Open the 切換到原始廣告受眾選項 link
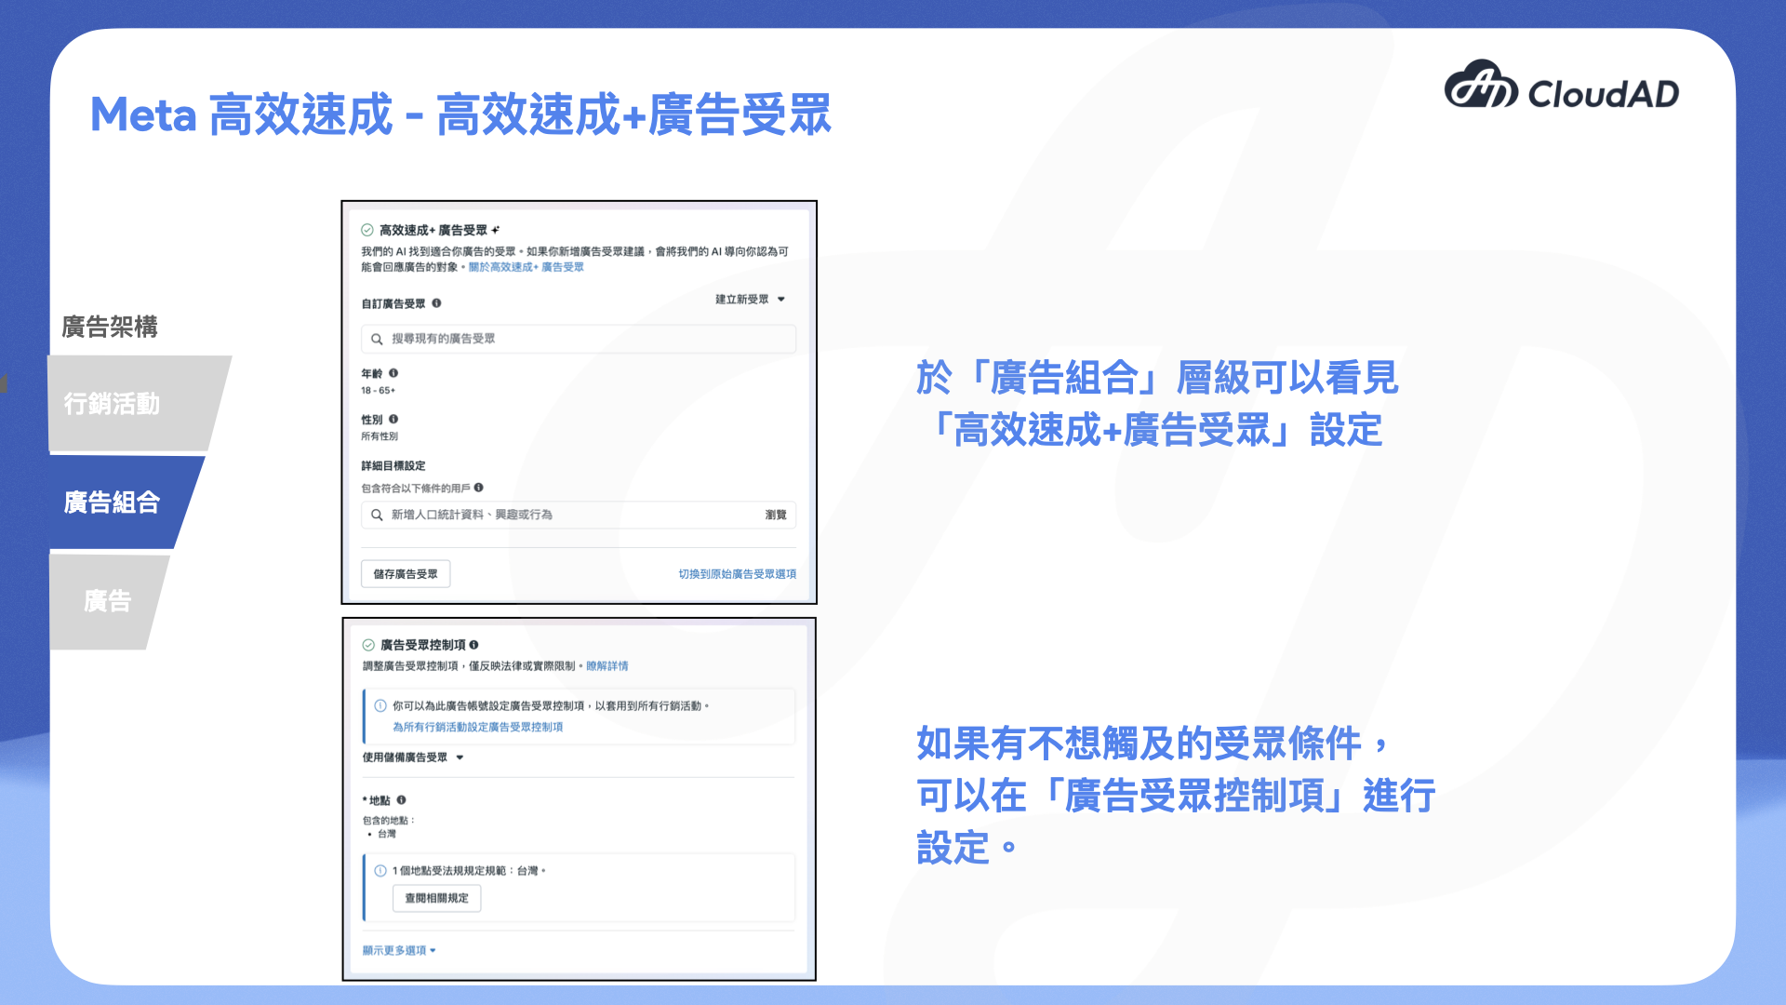Screen dimensions: 1786x1005 736,573
